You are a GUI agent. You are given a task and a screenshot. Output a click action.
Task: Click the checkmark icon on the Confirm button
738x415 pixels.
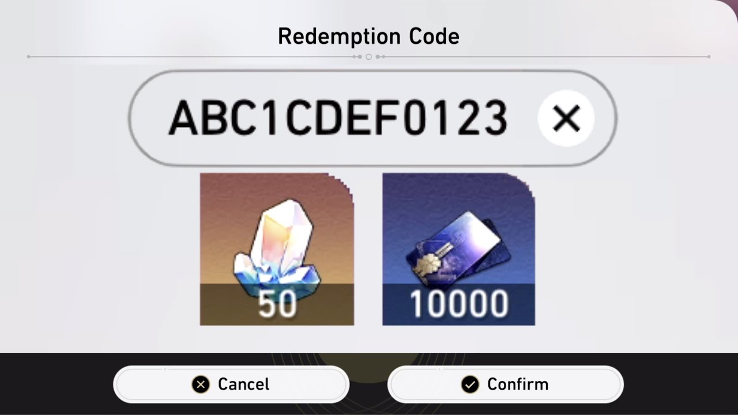coord(470,384)
